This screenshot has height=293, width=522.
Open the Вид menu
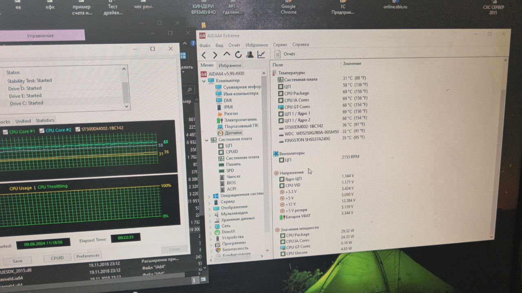click(x=219, y=45)
